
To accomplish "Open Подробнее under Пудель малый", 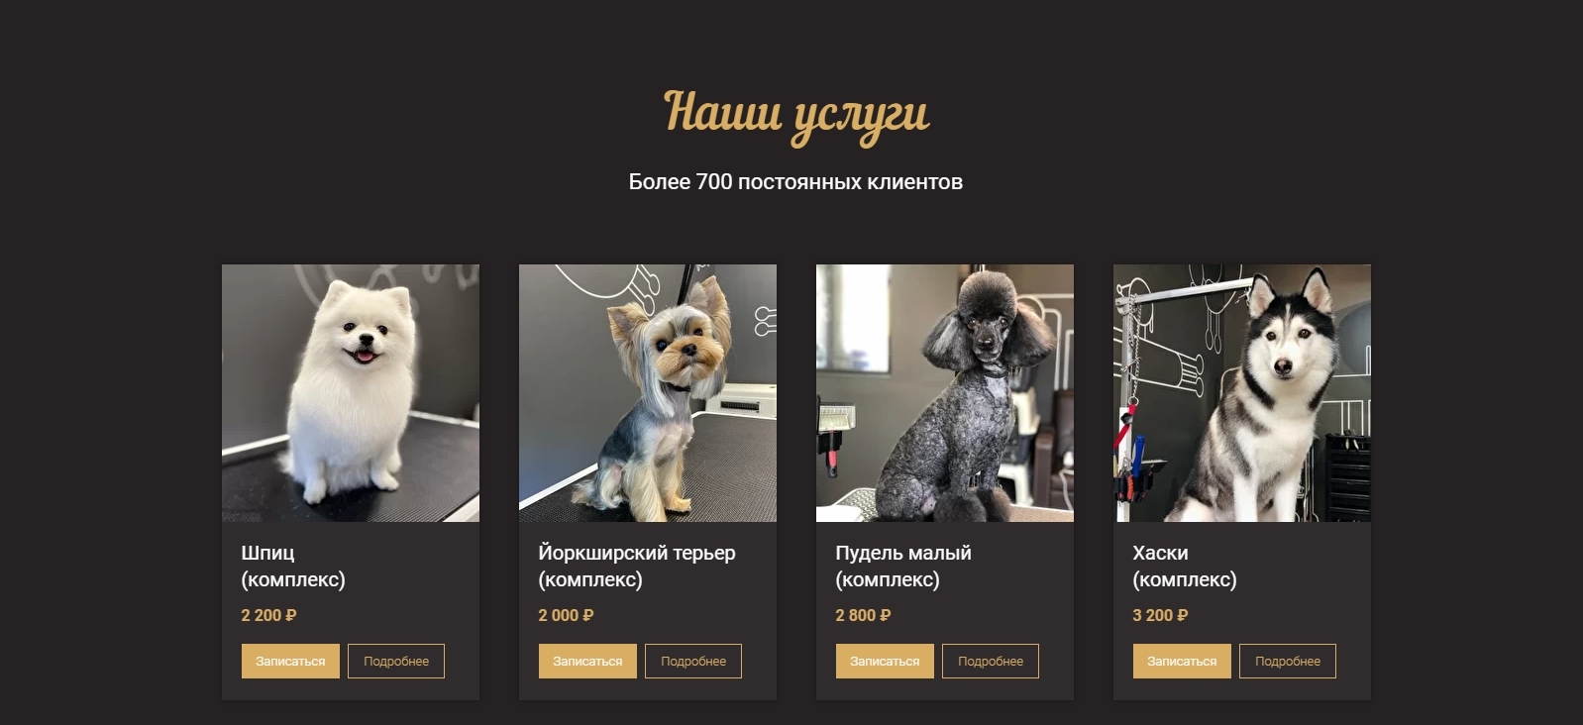I will click(x=991, y=662).
